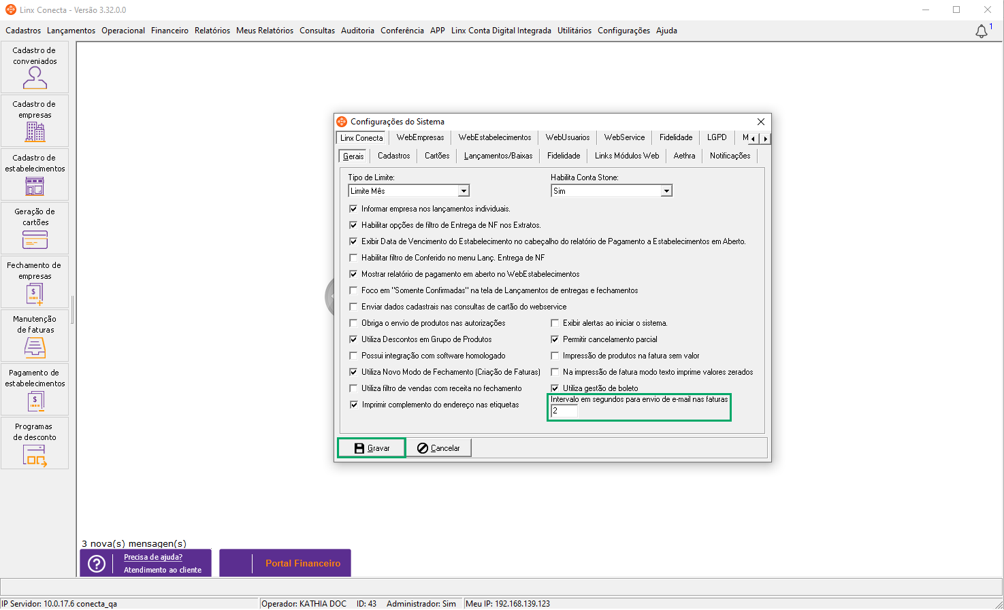1004x610 pixels.
Task: Enable Foco em Somente Confirmadas checkbox
Action: pos(353,290)
